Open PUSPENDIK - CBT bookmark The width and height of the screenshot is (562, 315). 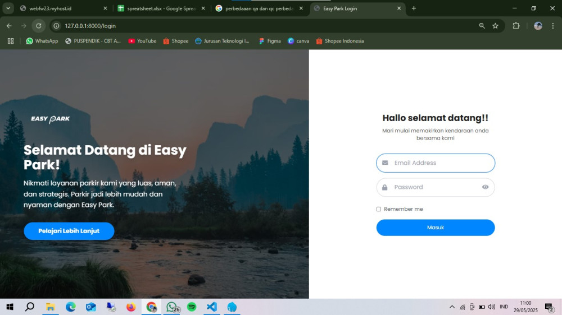click(x=93, y=41)
